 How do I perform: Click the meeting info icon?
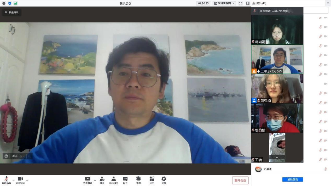[4, 3]
